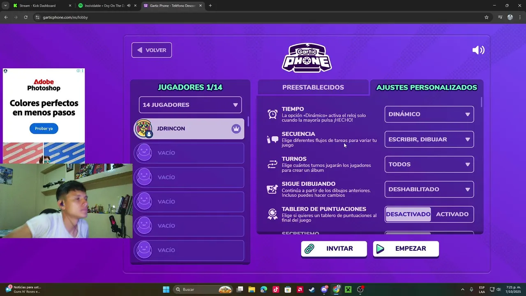Click the ESP LAA language indicator
The image size is (526, 296).
(482, 289)
